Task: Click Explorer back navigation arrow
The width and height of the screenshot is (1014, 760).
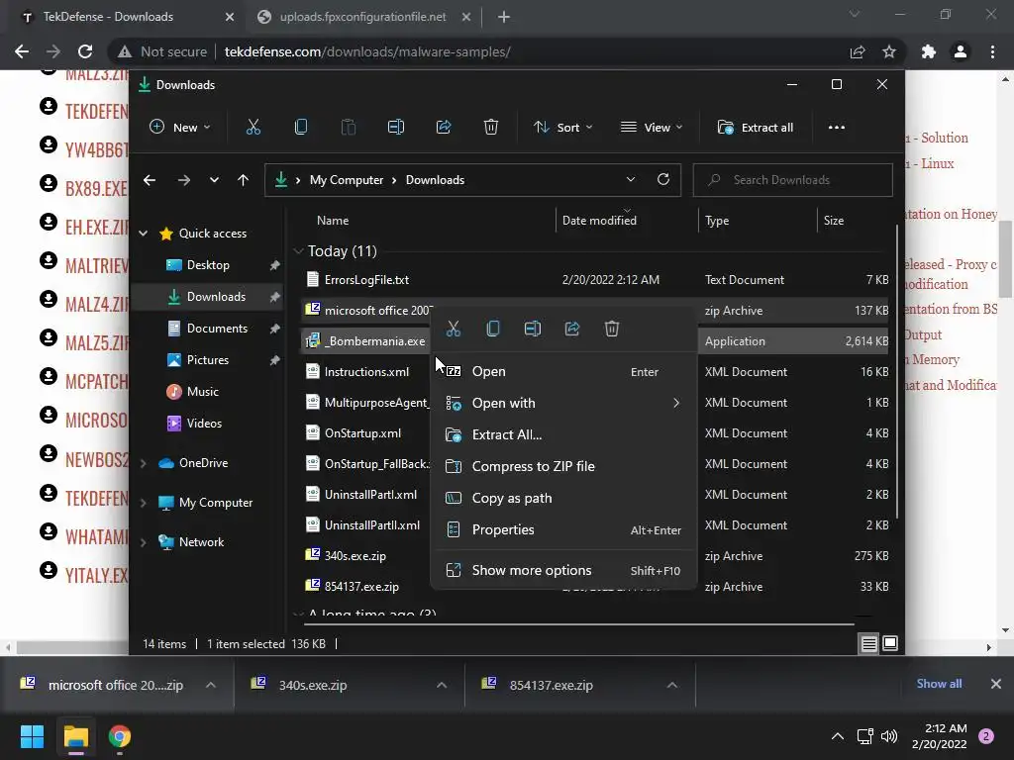Action: point(150,180)
